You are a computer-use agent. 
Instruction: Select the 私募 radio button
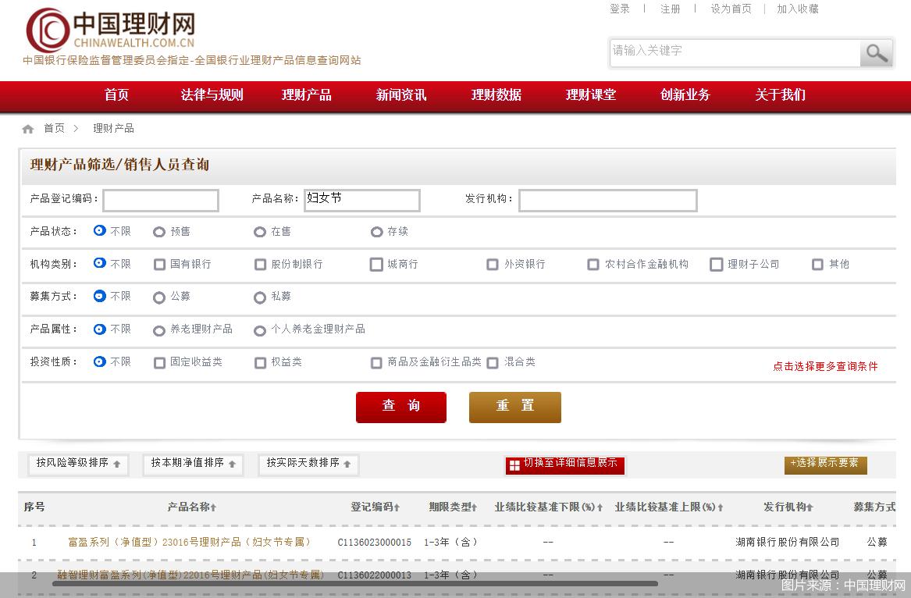click(259, 297)
